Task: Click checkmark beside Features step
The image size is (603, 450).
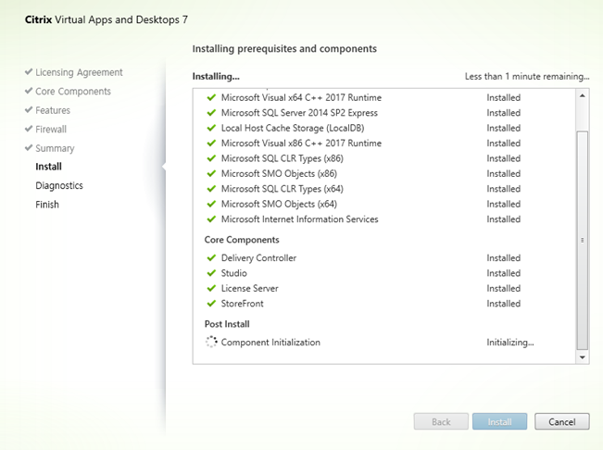Action: [x=29, y=109]
